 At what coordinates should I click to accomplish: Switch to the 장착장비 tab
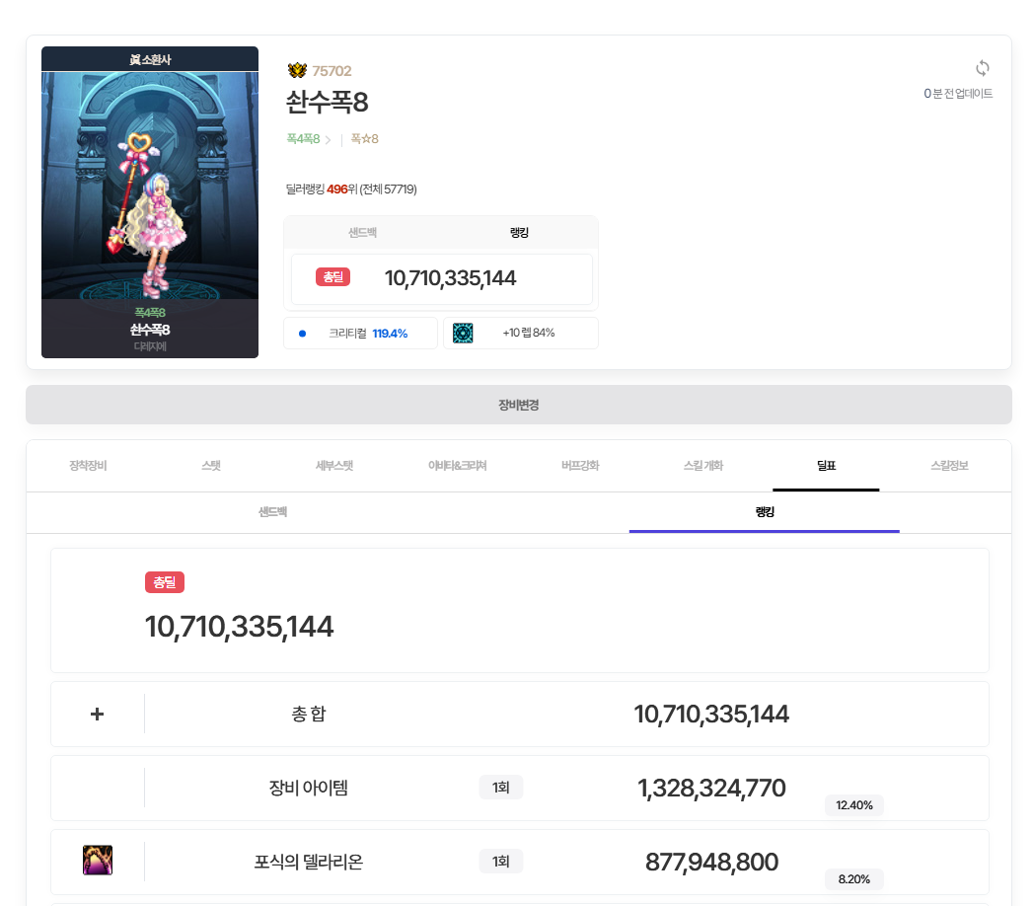[88, 465]
